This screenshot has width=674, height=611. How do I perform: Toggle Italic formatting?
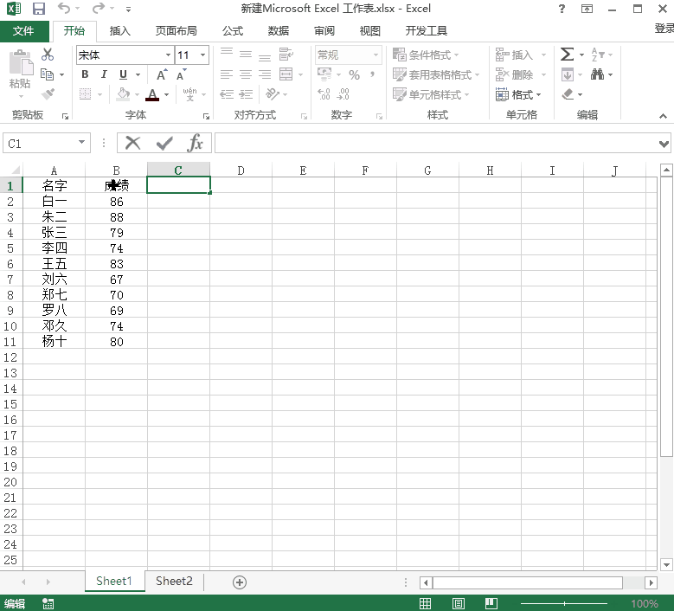[x=104, y=74]
